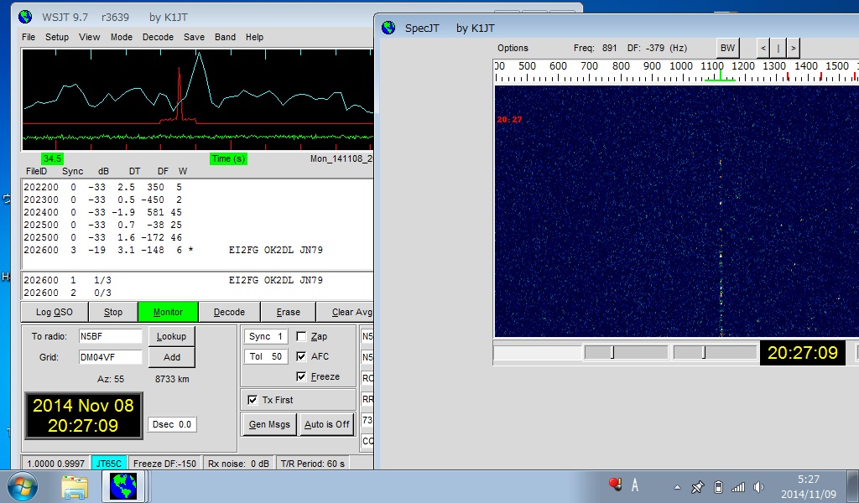Image resolution: width=859 pixels, height=503 pixels.
Task: Open the File menu in WSJT
Action: coord(29,37)
